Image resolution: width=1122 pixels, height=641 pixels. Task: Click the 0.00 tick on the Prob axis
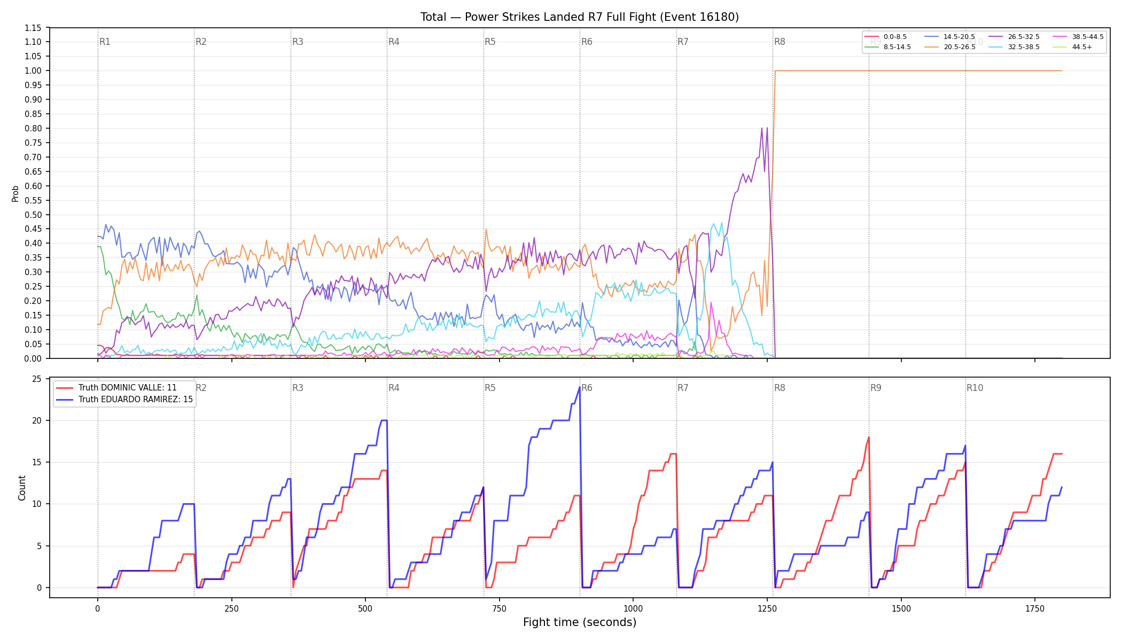[33, 358]
